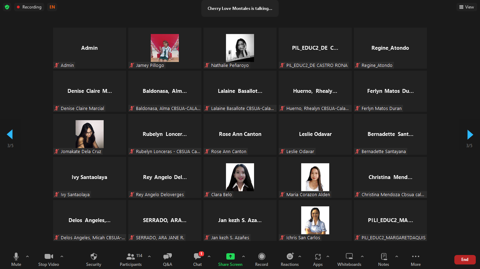Select Clara Belo's video tile
The width and height of the screenshot is (480, 269).
tap(240, 177)
